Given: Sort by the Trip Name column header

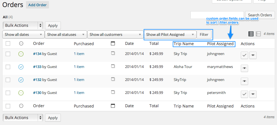Looking at the screenshot, I should click(184, 44).
